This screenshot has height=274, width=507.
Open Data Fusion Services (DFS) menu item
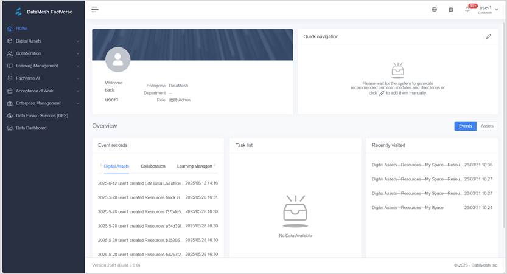click(x=42, y=115)
